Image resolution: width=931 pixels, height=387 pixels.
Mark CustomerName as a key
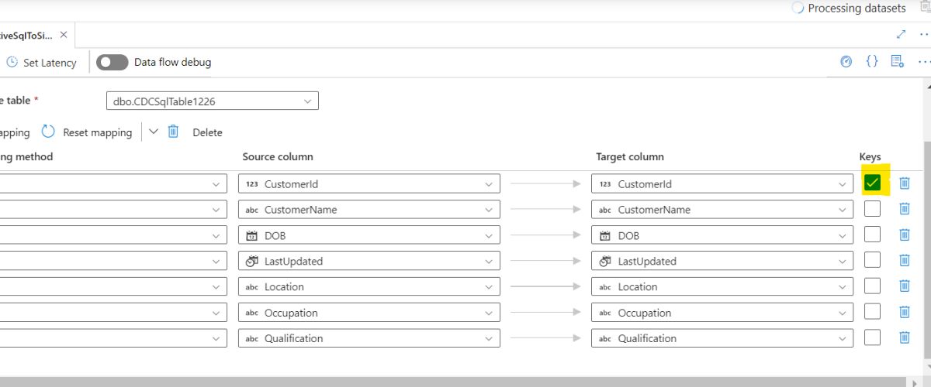pos(873,209)
